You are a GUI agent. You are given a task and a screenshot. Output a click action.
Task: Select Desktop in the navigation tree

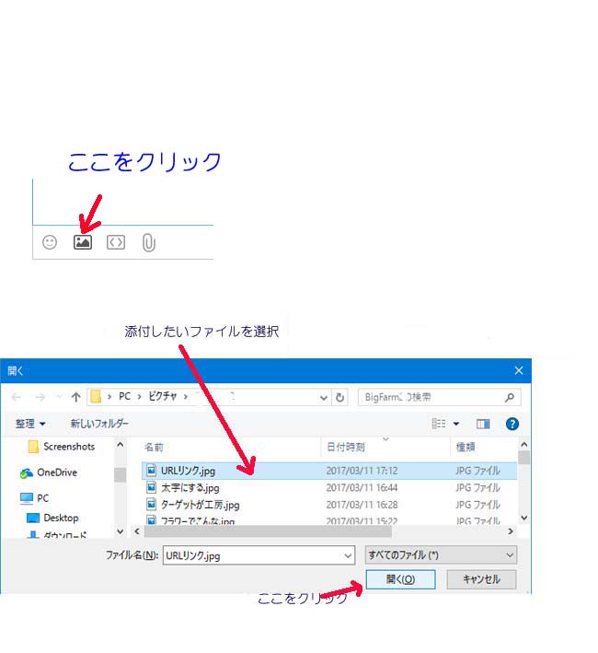[61, 518]
